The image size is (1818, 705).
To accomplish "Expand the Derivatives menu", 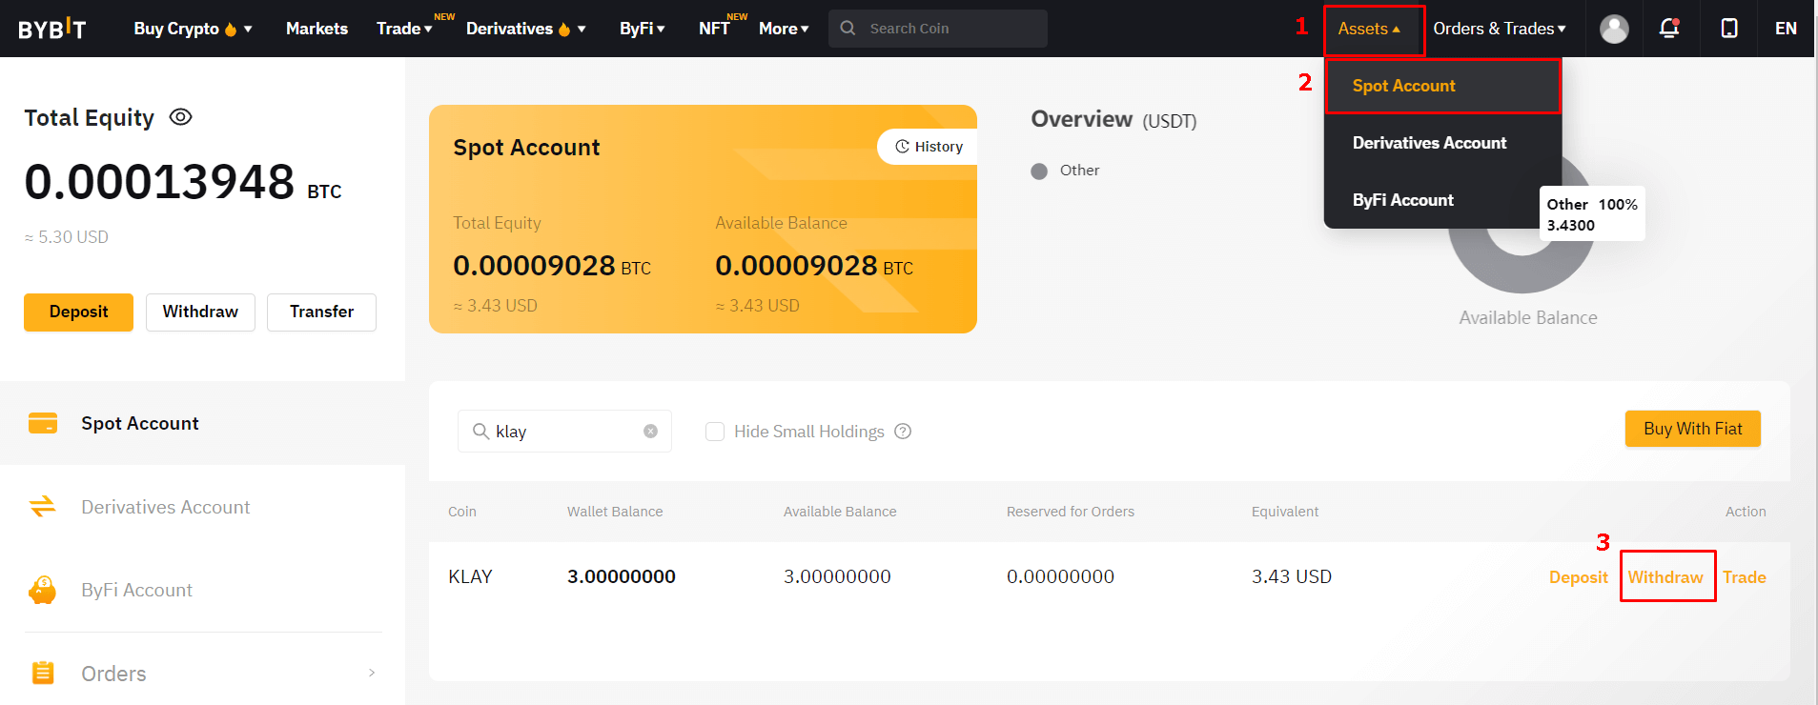I will click(526, 29).
